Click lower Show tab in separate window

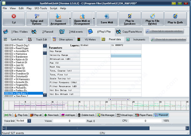(x=169, y=39)
